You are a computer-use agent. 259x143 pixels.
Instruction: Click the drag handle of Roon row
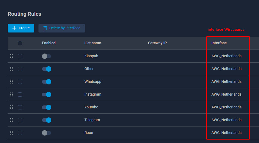tap(11, 133)
